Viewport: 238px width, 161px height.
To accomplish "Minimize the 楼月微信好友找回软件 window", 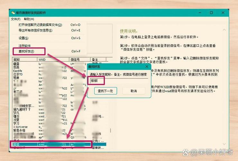I will (x=200, y=13).
